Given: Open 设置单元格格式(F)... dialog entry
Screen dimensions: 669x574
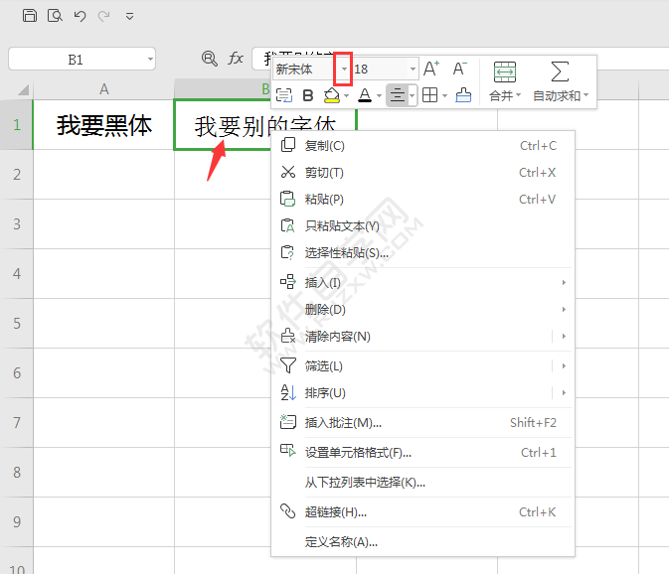Looking at the screenshot, I should point(422,453).
